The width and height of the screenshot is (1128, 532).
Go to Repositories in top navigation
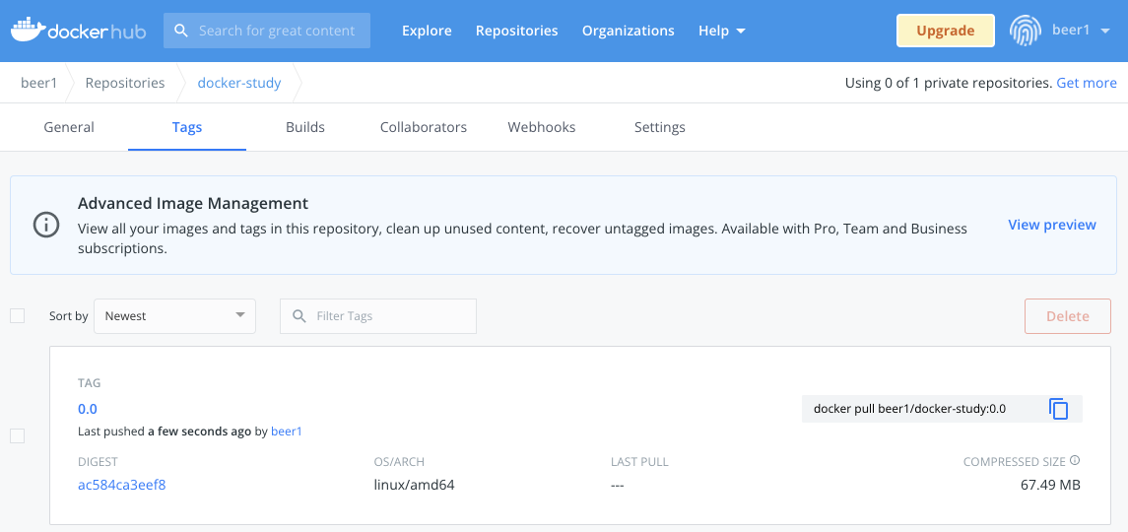(516, 31)
